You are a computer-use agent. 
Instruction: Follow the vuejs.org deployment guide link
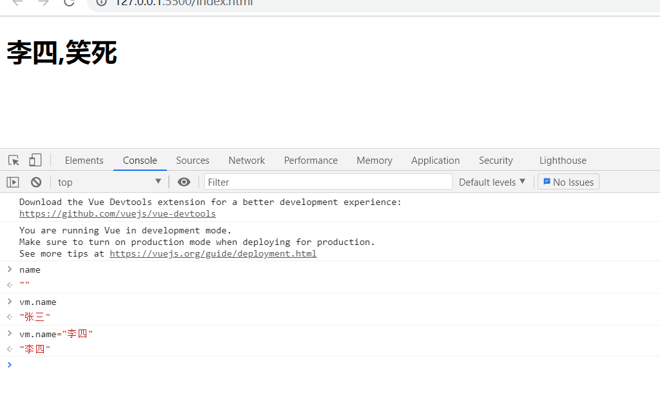pyautogui.click(x=213, y=254)
